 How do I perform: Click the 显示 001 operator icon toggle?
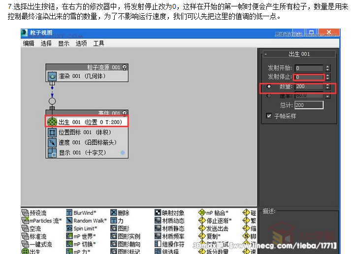(52, 153)
